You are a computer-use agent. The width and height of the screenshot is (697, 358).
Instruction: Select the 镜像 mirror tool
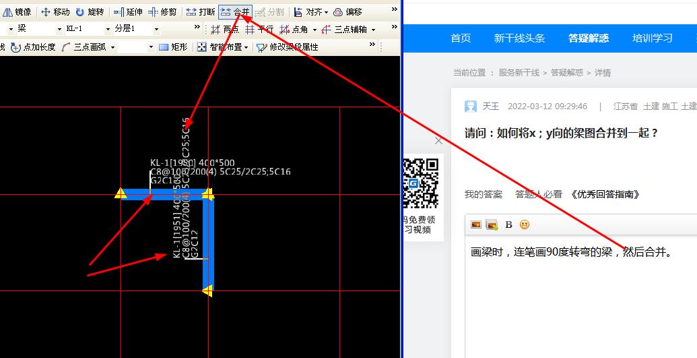[17, 12]
